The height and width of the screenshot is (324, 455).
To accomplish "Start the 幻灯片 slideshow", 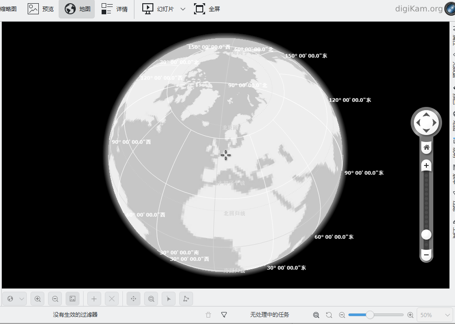I will tap(158, 9).
